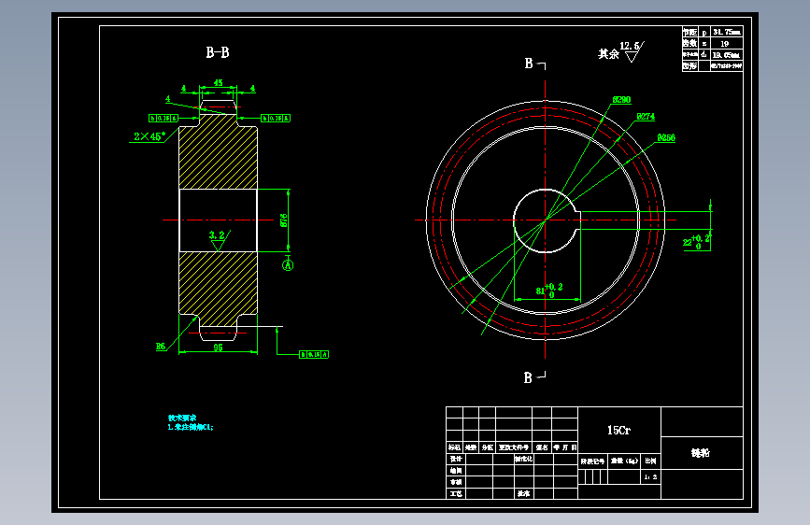Select the tolerance frame right of the section hub
The width and height of the screenshot is (810, 525).
pyautogui.click(x=276, y=119)
